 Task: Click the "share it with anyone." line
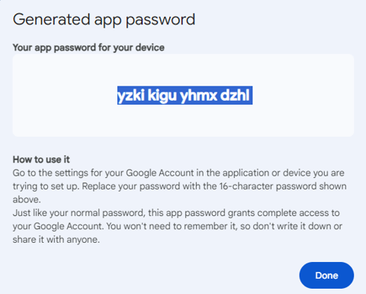56,240
